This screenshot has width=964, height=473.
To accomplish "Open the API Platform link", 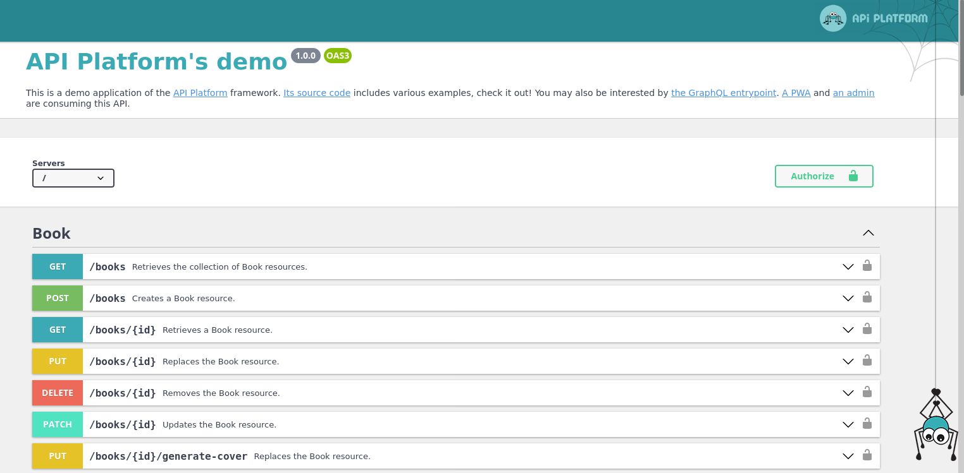I will [x=200, y=93].
